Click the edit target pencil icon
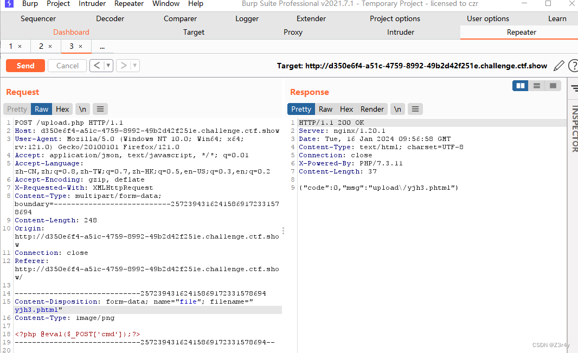Viewport: 578px width, 353px height. point(559,66)
